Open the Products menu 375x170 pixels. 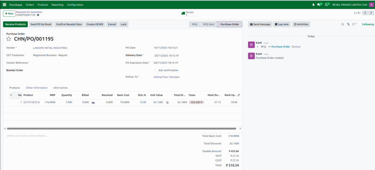tap(43, 5)
